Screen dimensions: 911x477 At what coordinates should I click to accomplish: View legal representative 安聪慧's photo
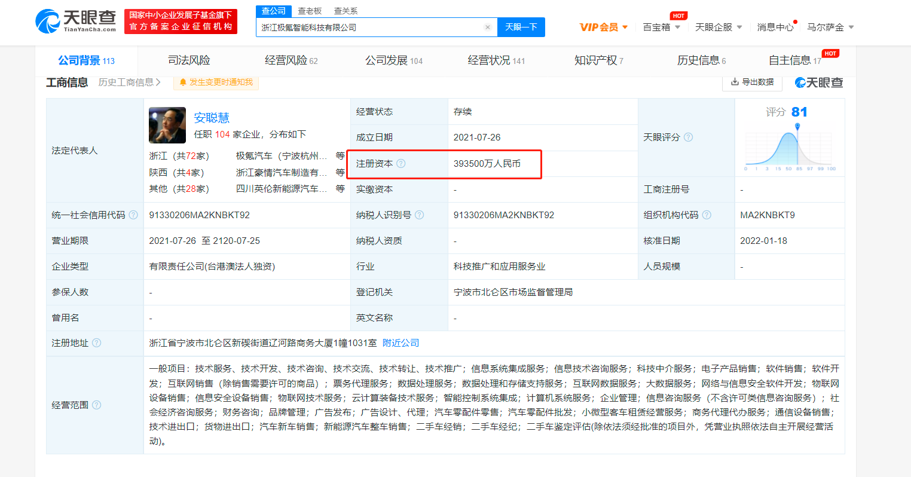(x=167, y=125)
